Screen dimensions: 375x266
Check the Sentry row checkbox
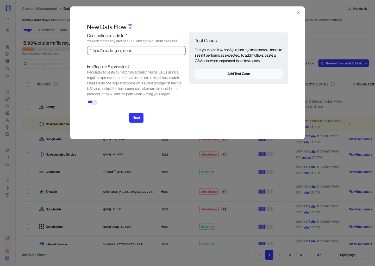click(x=28, y=107)
